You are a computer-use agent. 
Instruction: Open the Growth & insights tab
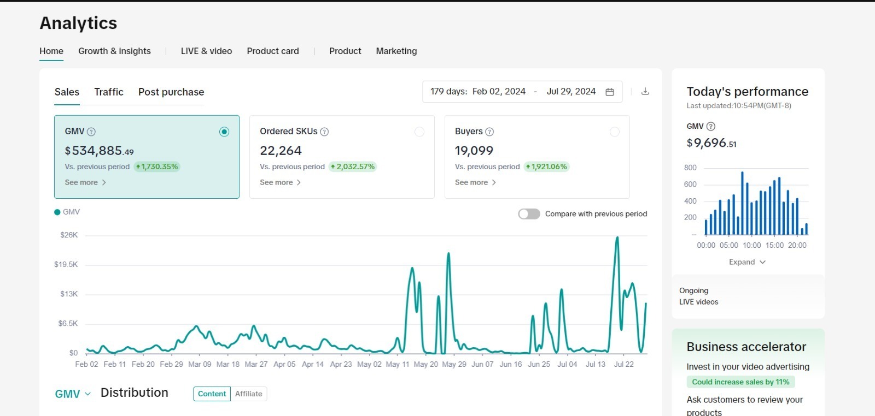click(114, 51)
